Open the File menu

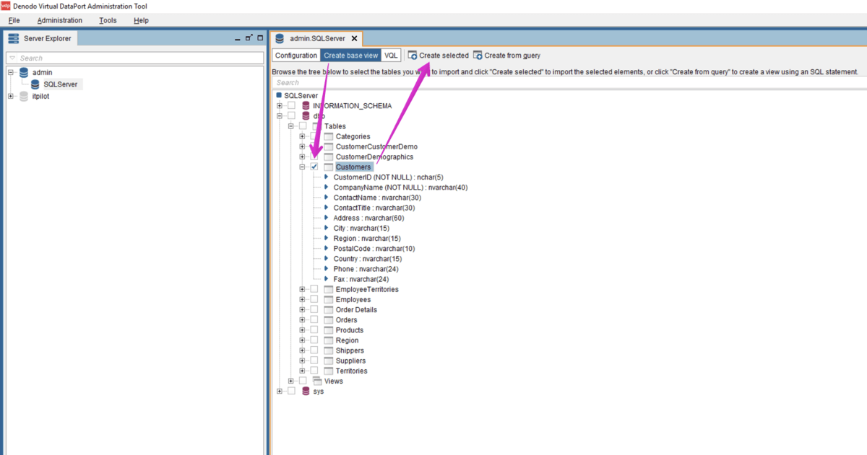(x=14, y=20)
